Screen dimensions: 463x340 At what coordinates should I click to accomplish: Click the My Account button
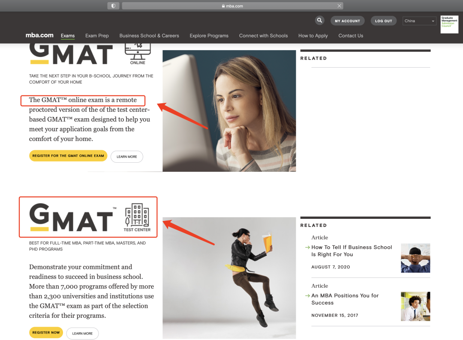[x=348, y=21]
